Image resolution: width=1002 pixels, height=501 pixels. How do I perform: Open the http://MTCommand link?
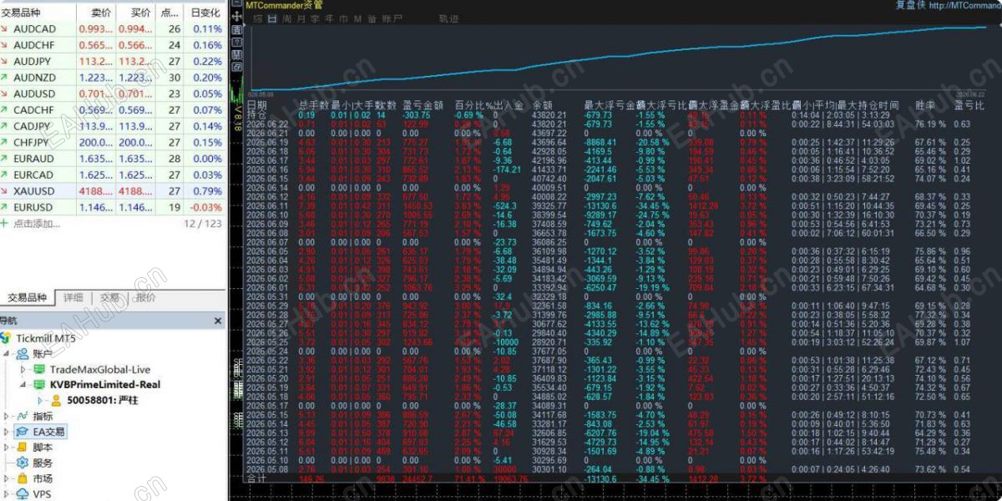pyautogui.click(x=964, y=5)
